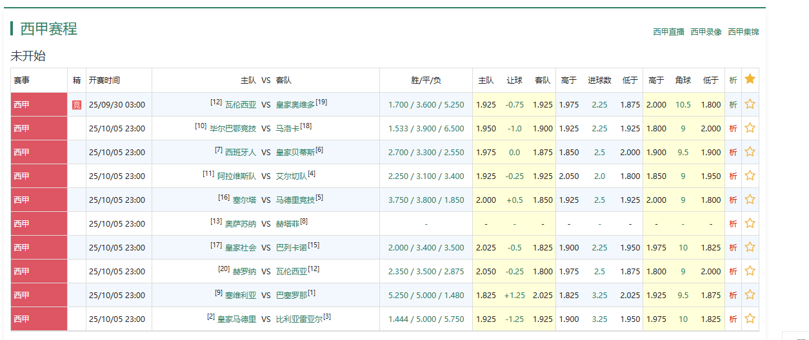Open 析 analysis for 塞尔塔 vs 马德里竞技
809x340 pixels.
(x=733, y=200)
